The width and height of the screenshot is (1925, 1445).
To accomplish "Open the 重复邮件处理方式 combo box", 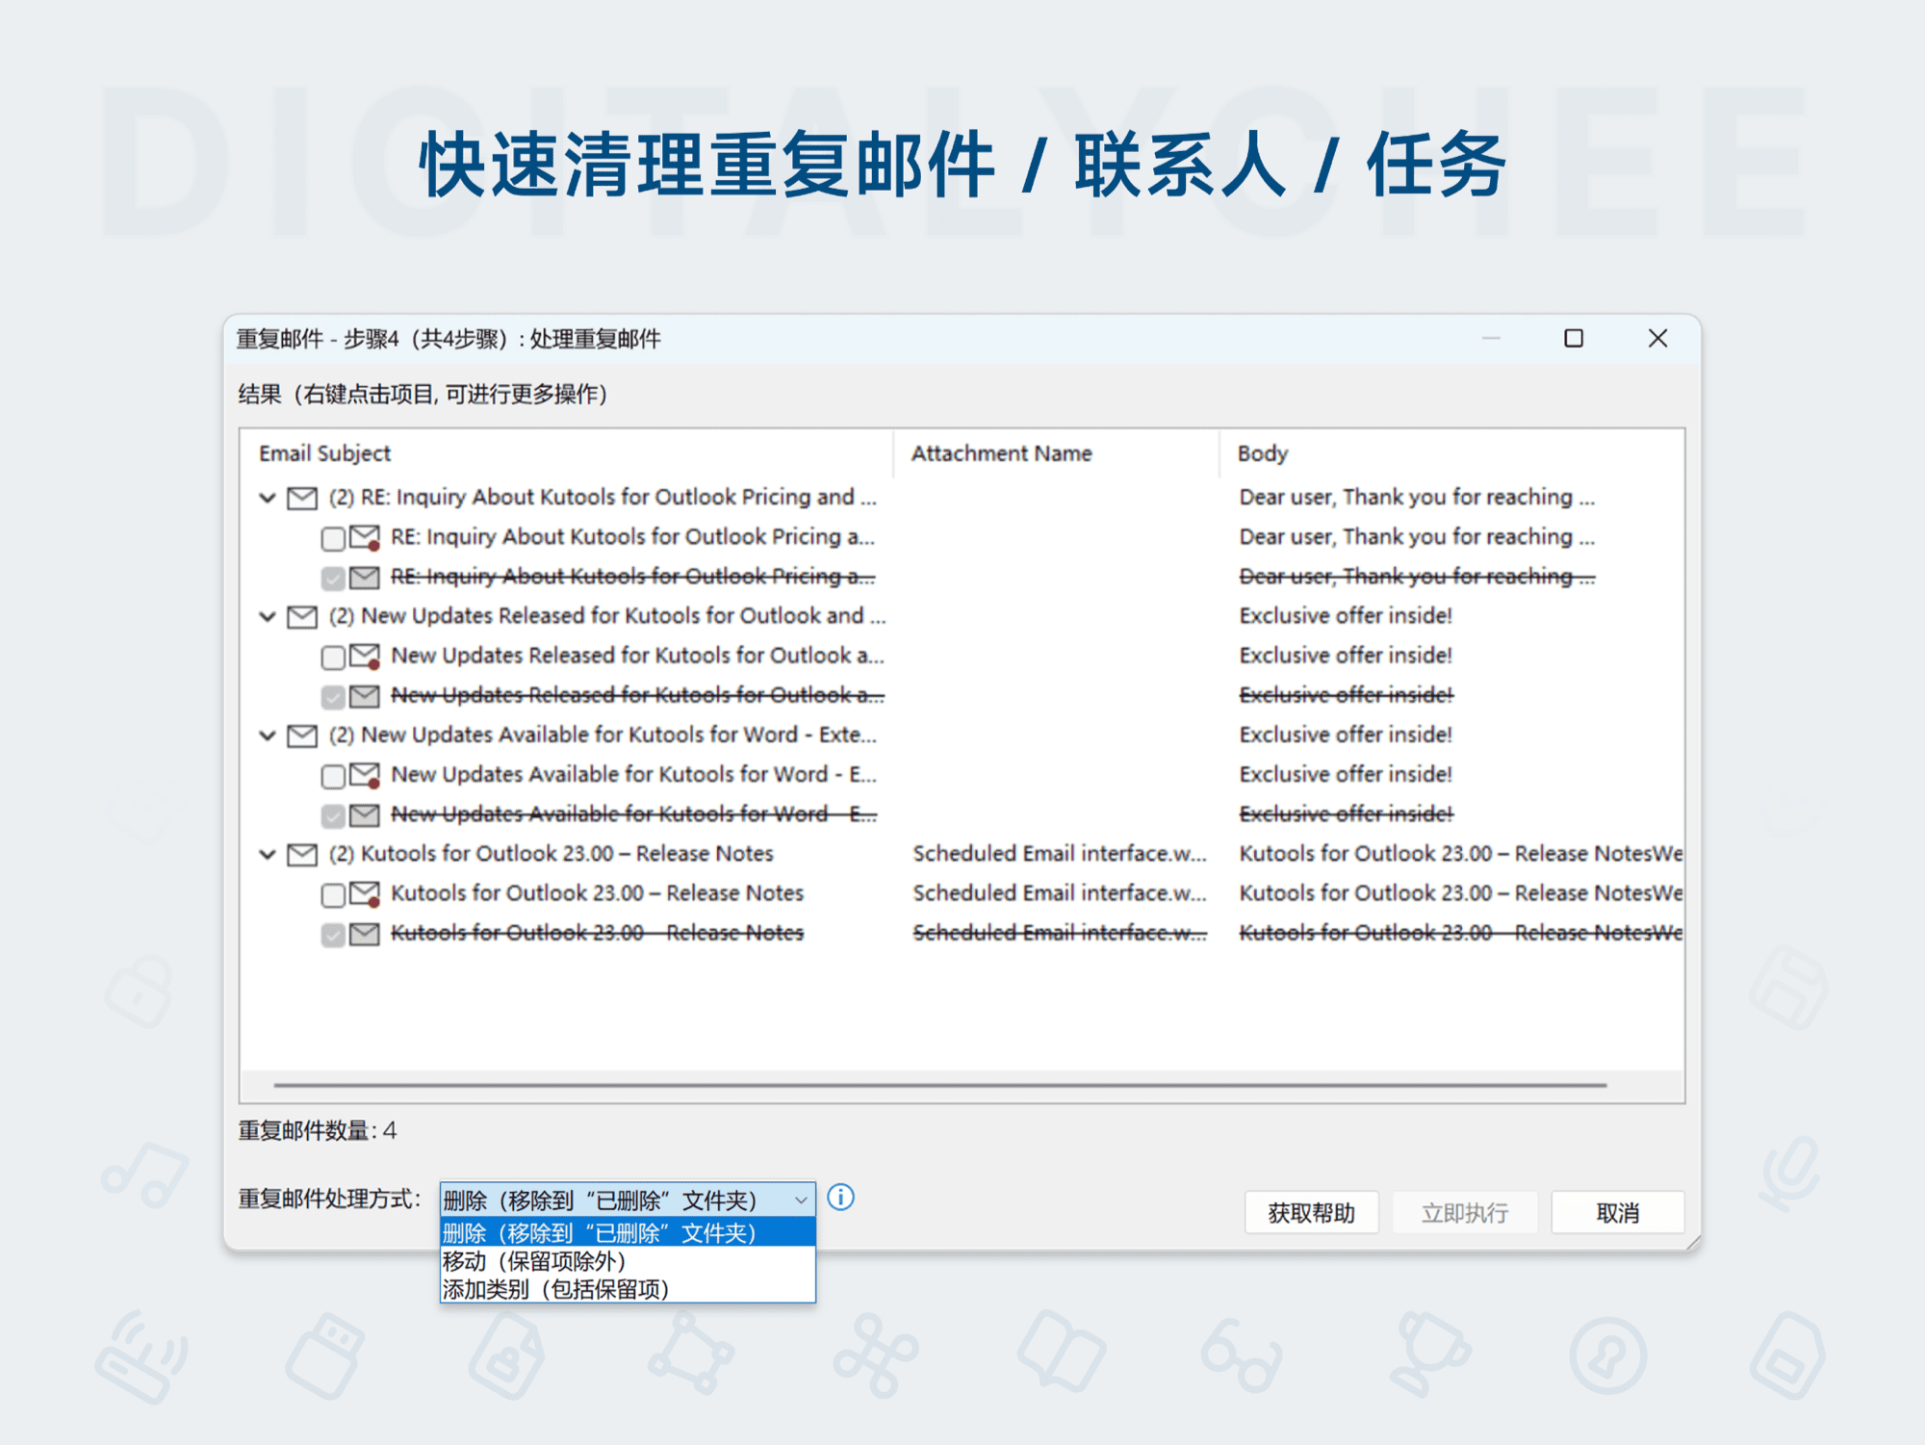I will [x=628, y=1200].
